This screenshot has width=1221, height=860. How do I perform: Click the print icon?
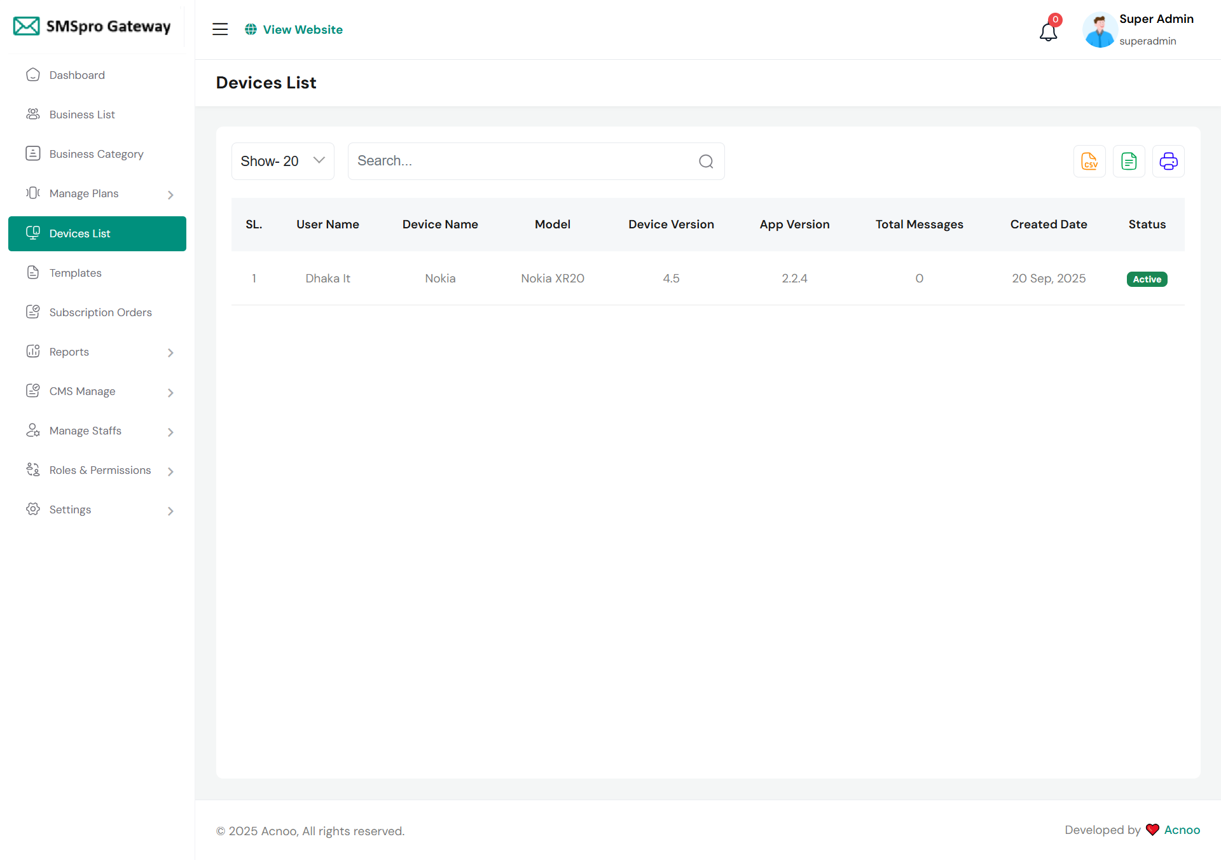pyautogui.click(x=1168, y=162)
